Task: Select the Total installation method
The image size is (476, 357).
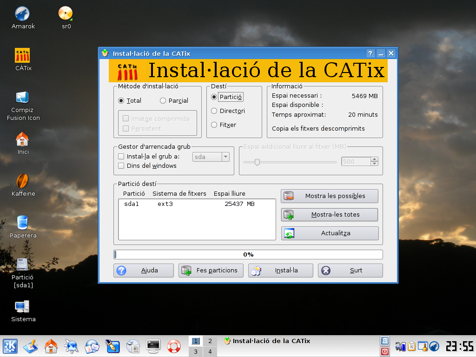Action: tap(130, 100)
